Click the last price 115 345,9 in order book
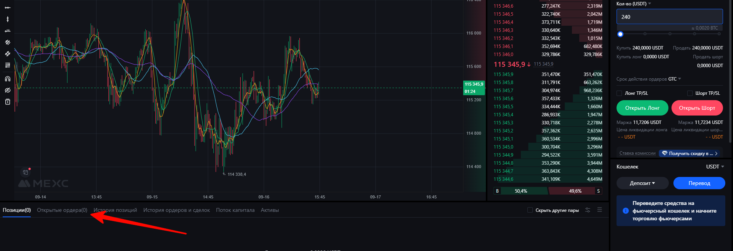733x251 pixels. coord(509,64)
